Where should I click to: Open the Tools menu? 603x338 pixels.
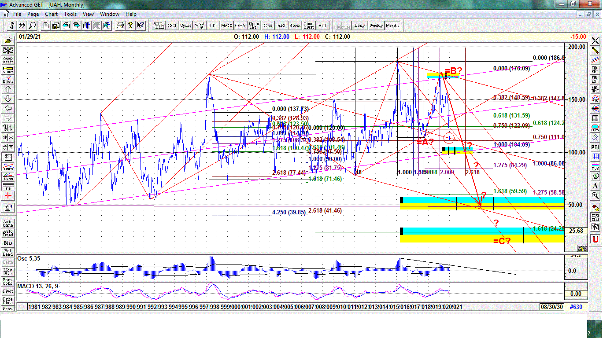[70, 14]
